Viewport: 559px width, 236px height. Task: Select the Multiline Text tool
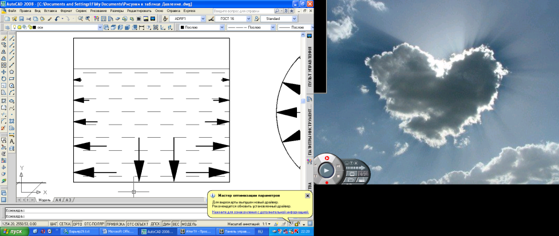(12, 141)
